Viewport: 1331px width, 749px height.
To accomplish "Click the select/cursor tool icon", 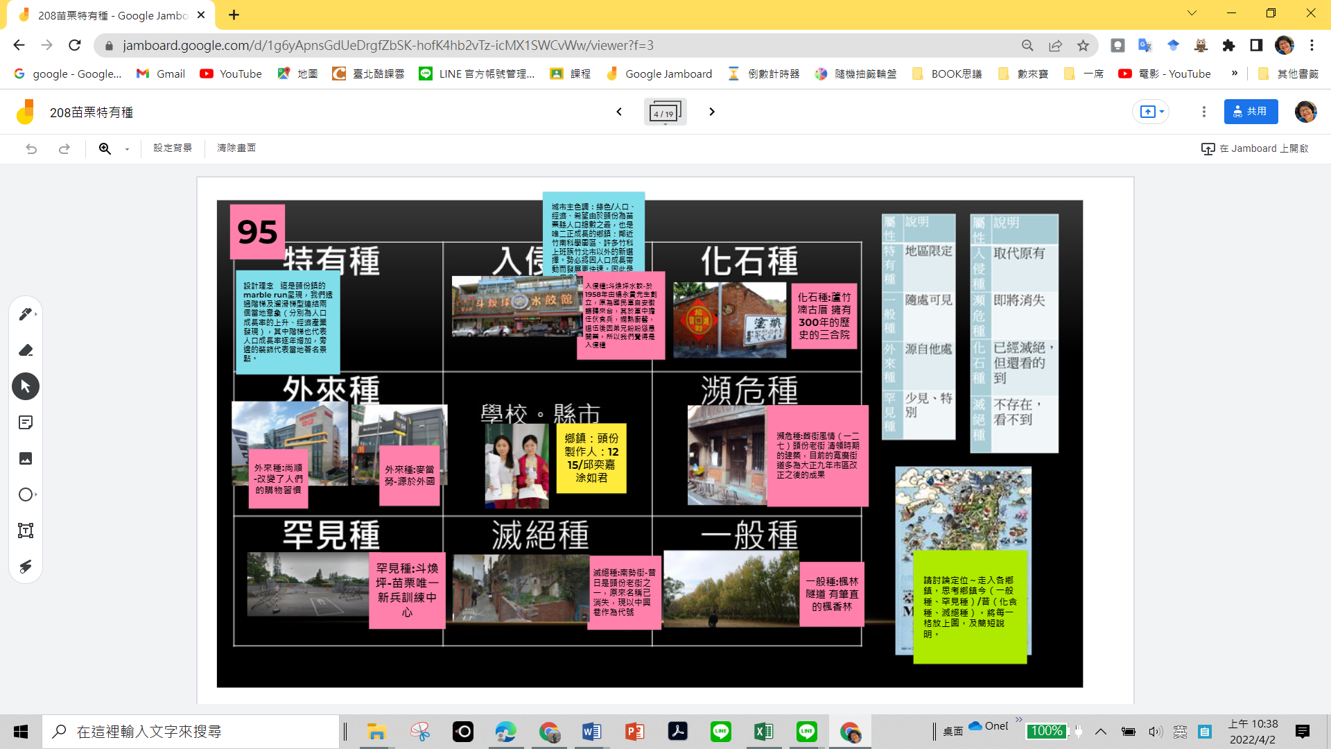I will pos(25,385).
